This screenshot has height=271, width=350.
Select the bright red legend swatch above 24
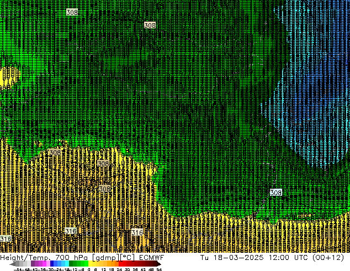pyautogui.click(x=120, y=264)
